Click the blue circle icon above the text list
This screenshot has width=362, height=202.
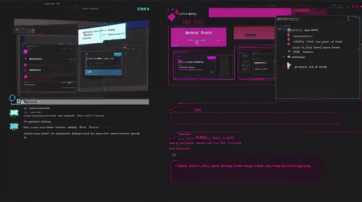coord(13,98)
